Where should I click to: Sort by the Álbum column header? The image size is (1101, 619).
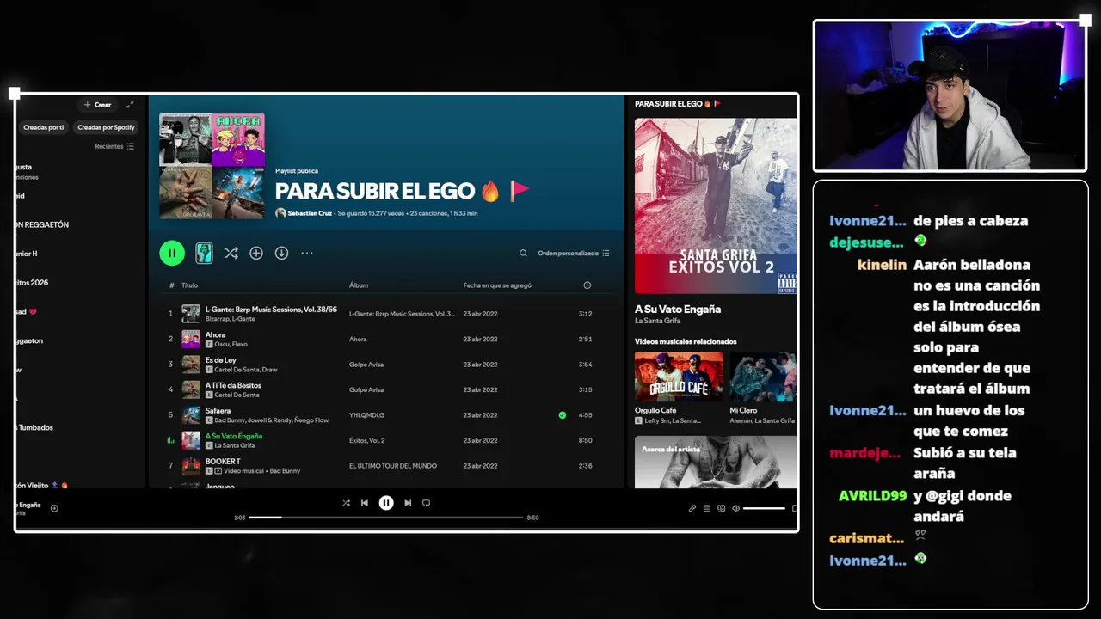(x=359, y=285)
